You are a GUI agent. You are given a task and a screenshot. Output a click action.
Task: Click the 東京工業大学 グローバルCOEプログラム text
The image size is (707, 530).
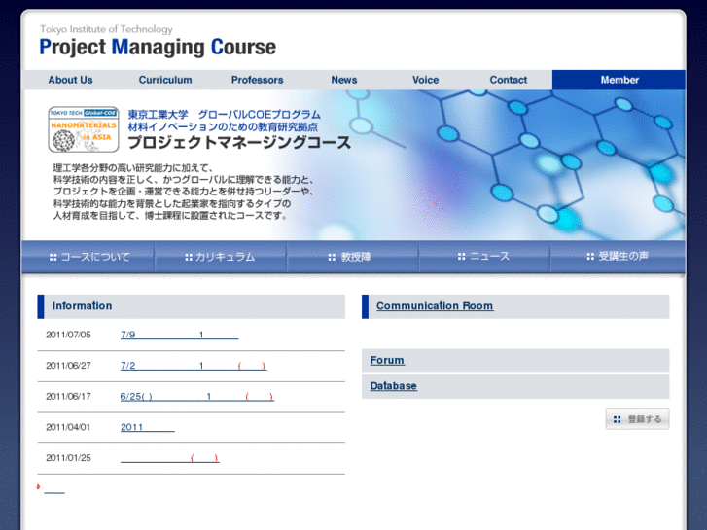[x=224, y=114]
